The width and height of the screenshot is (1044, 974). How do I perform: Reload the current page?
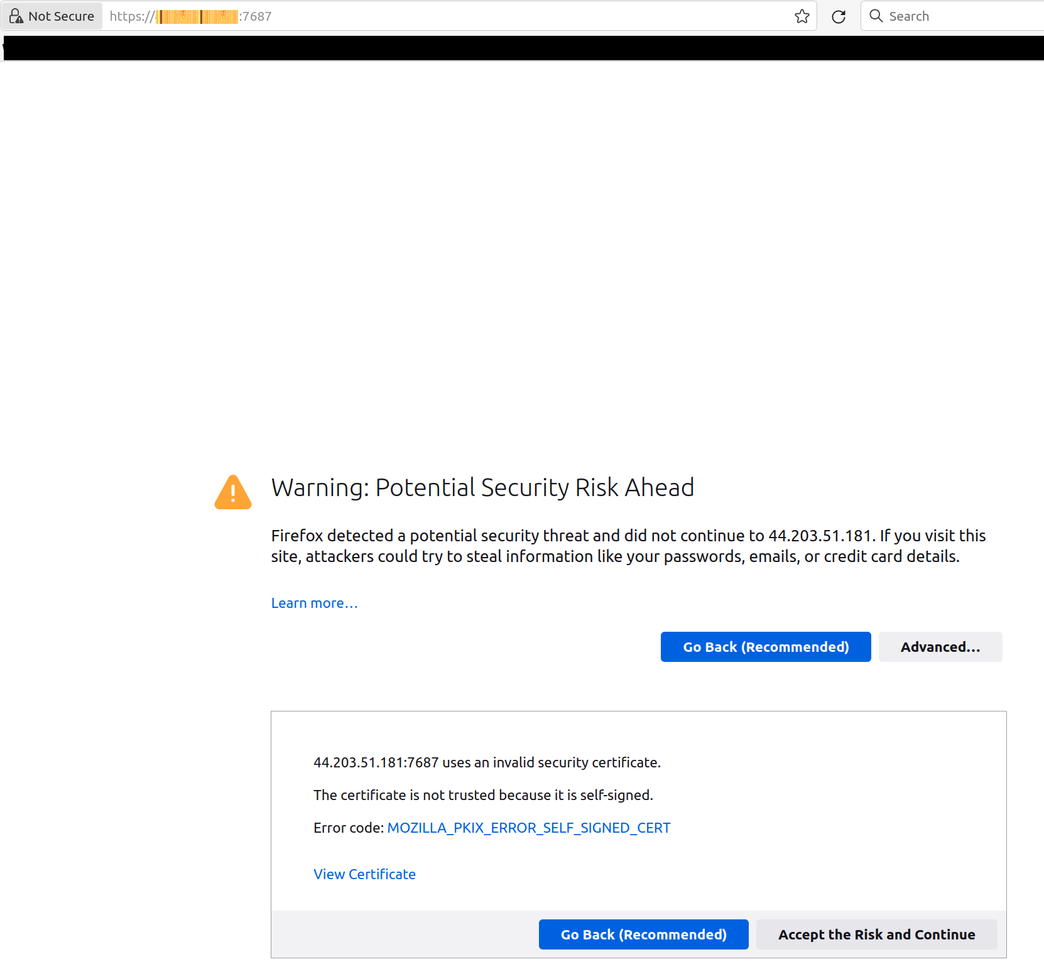[x=839, y=16]
